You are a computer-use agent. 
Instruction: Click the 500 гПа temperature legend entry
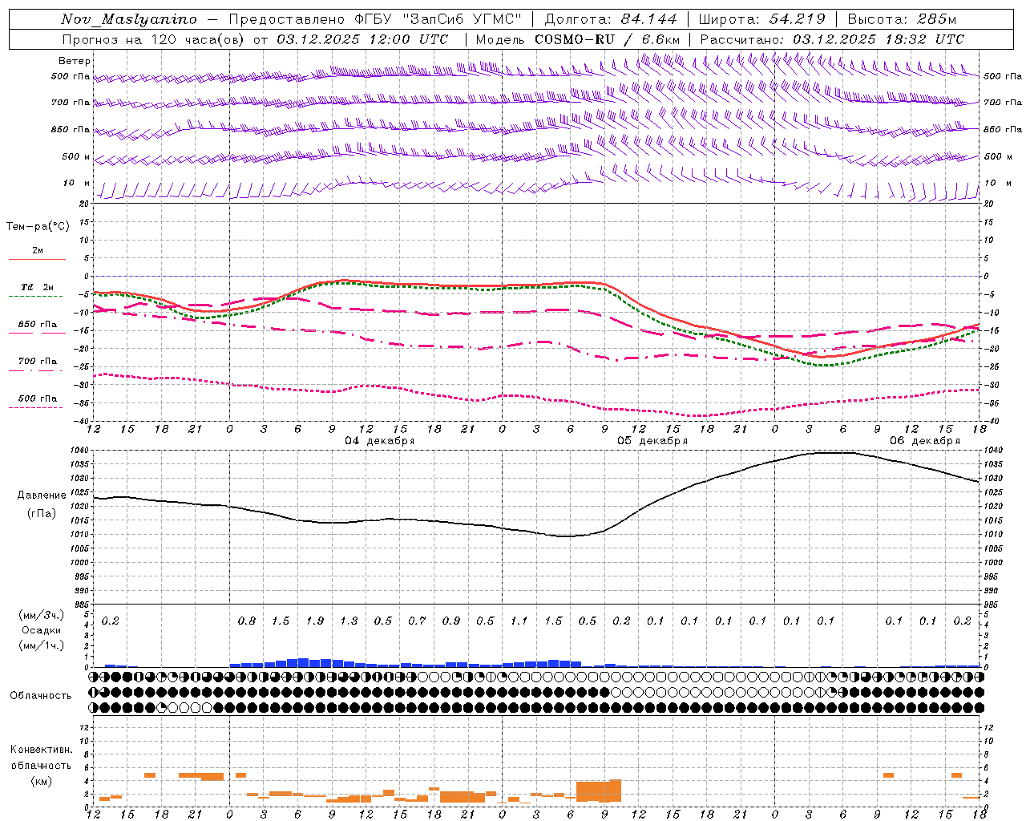(x=38, y=398)
